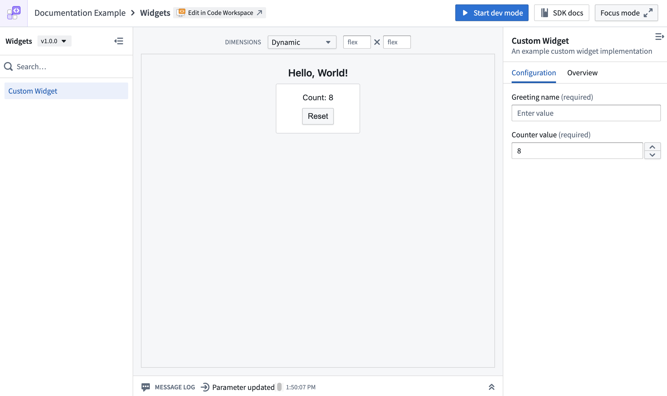The image size is (667, 396).
Task: Open the Dynamic dimensions dropdown
Action: point(302,42)
